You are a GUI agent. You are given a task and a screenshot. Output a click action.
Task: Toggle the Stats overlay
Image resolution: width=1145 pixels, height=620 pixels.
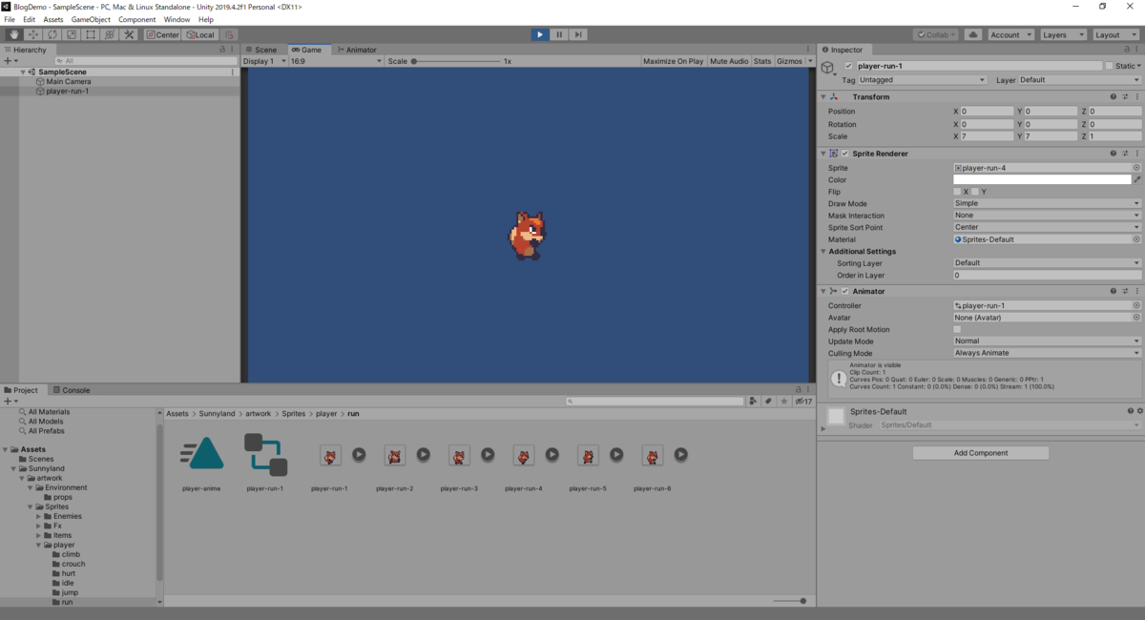762,61
